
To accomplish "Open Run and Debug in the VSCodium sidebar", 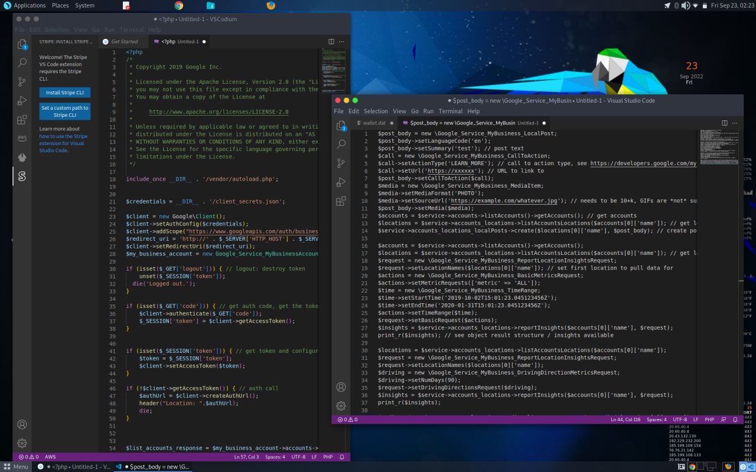I will pyautogui.click(x=22, y=100).
